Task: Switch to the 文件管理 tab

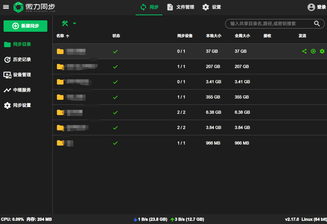Action: tap(181, 7)
